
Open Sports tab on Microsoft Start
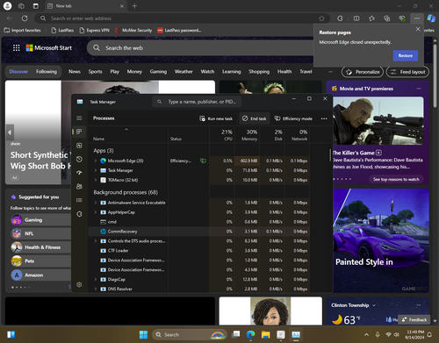click(x=95, y=72)
